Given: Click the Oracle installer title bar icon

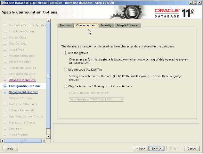Looking at the screenshot, I should pos(3,3).
